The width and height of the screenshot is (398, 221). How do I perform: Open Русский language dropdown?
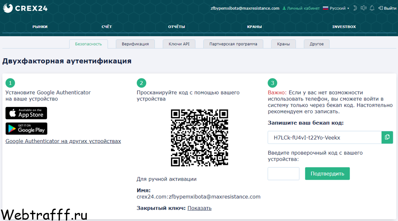(336, 8)
